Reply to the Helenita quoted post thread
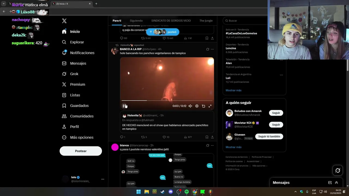The height and width of the screenshot is (196, 349). coord(122,137)
